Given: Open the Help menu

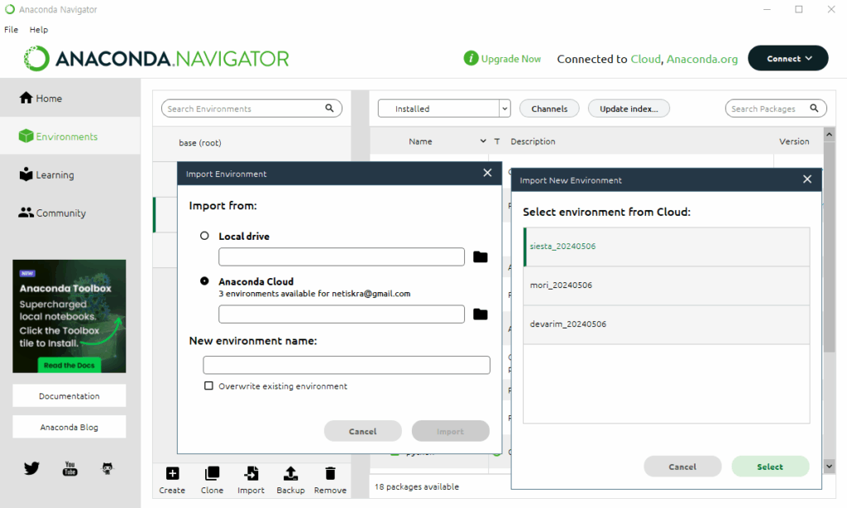Looking at the screenshot, I should pos(39,30).
